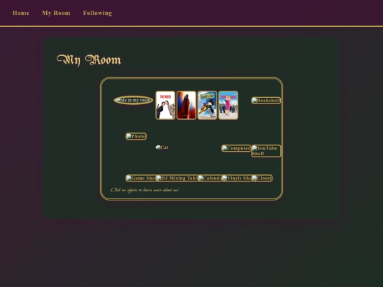Select the Cat image
Viewport: 383px width, 287px height.
[x=162, y=147]
